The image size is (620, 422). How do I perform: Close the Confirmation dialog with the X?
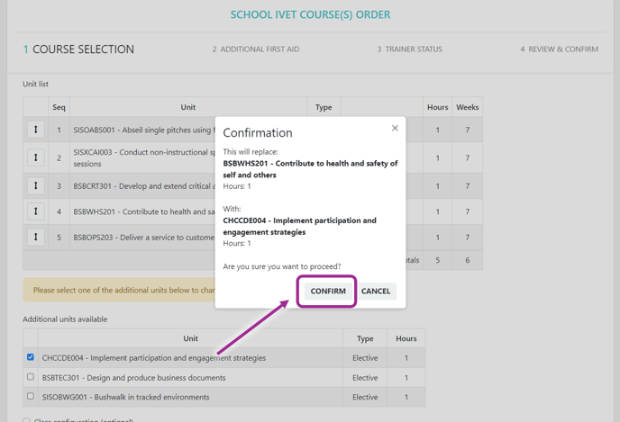[395, 128]
